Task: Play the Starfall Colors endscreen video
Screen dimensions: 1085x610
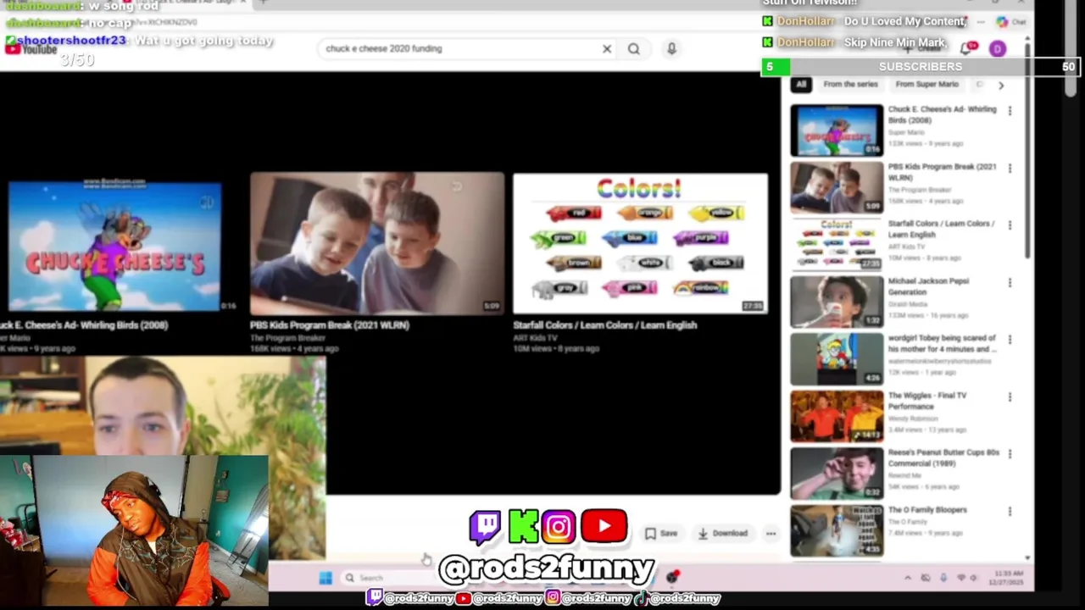Action: [x=640, y=244]
